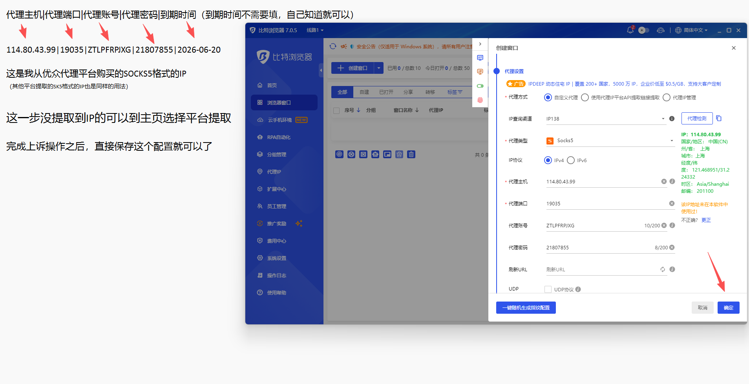749x384 pixels.
Task: Enable the UDP协议 checkbox
Action: coord(548,289)
